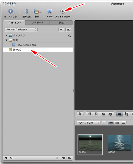Click the ライブラリ photo library icon

pyautogui.click(x=10, y=35)
